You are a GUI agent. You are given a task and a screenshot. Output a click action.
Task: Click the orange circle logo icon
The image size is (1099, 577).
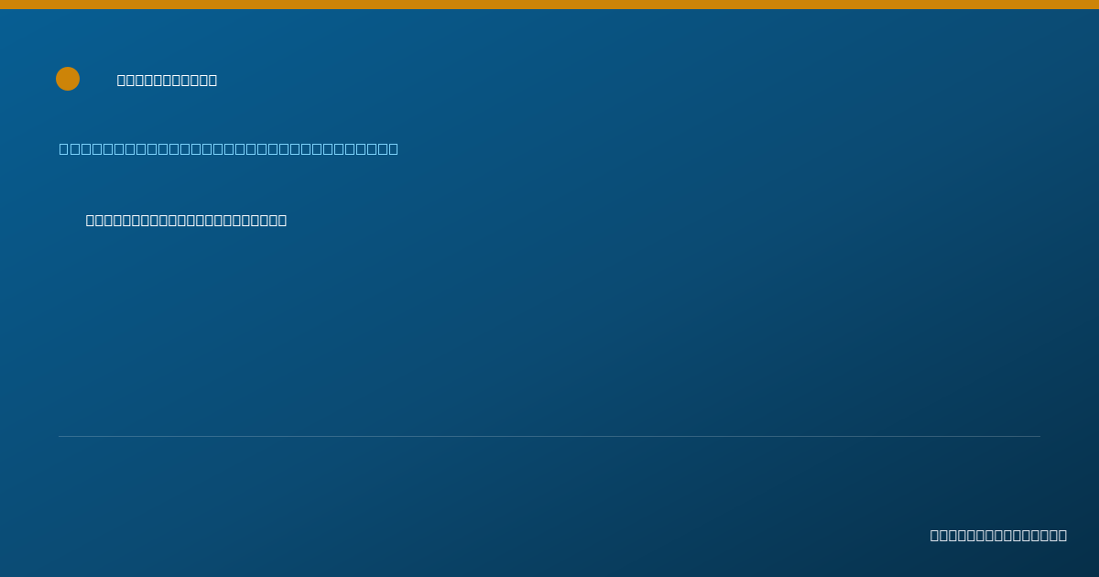click(x=68, y=79)
